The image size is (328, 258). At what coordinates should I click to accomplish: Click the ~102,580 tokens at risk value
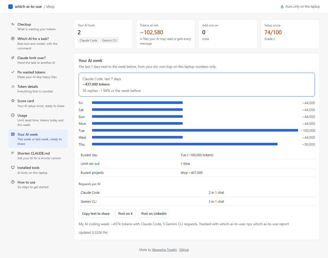point(151,32)
